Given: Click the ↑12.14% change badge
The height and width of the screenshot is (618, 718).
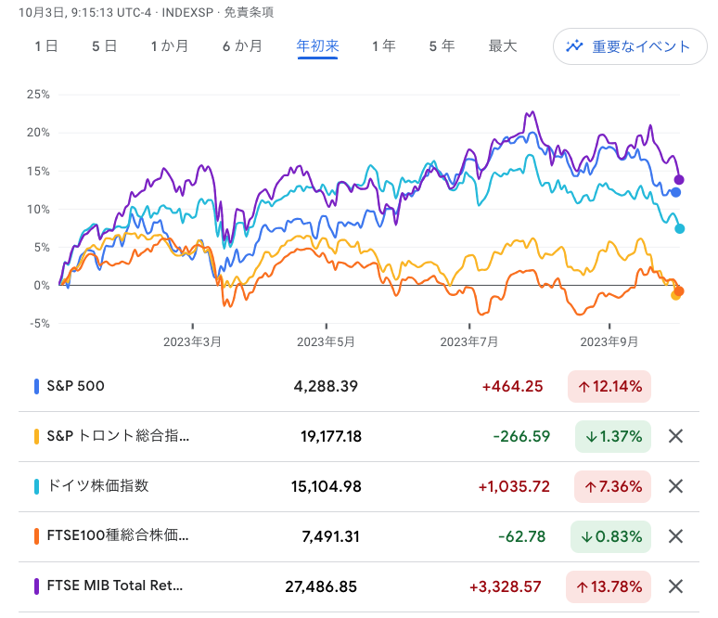Looking at the screenshot, I should pyautogui.click(x=609, y=386).
